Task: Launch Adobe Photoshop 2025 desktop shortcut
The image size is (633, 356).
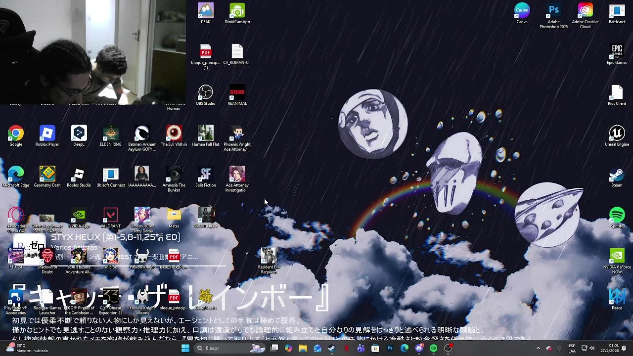Action: (x=554, y=16)
